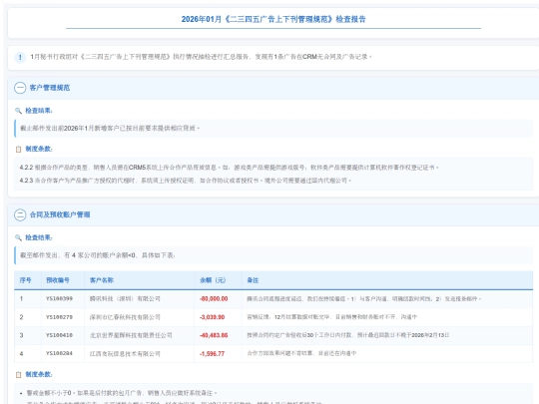Click the 客户名称 column header
539x404 pixels.
[x=102, y=280]
